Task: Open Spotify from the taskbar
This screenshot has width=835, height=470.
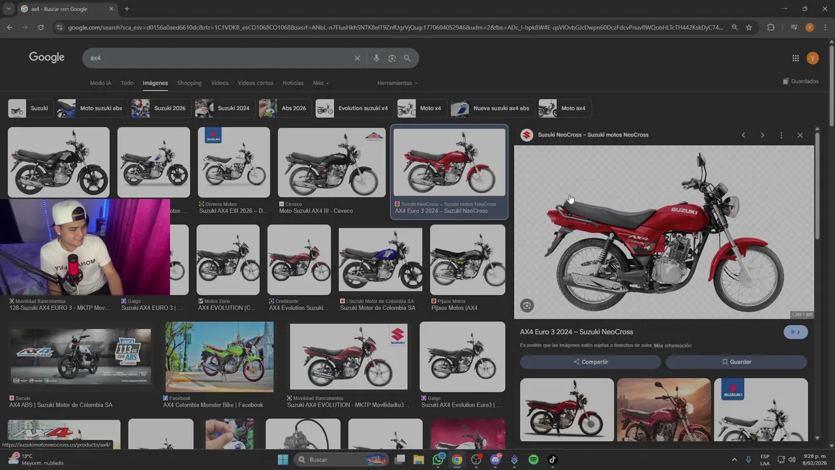Action: click(x=533, y=460)
